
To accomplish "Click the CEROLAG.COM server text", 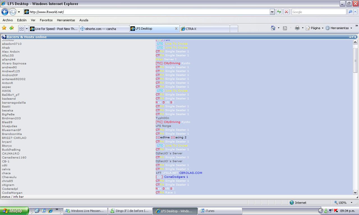I will point(191,173).
